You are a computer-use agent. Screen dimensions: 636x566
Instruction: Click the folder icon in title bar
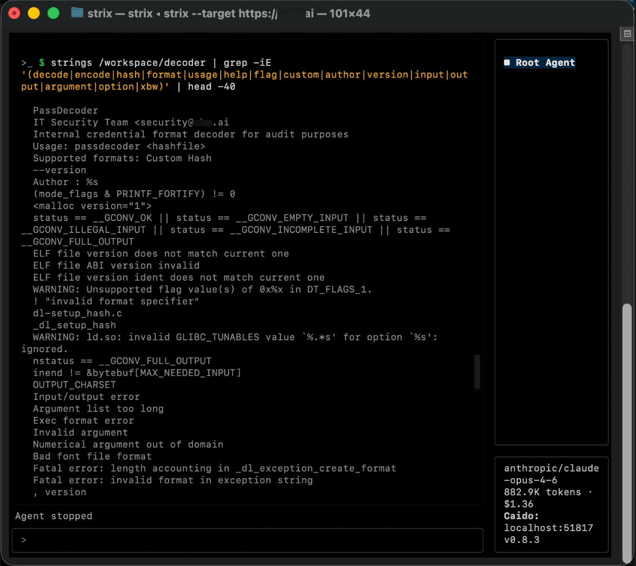77,13
